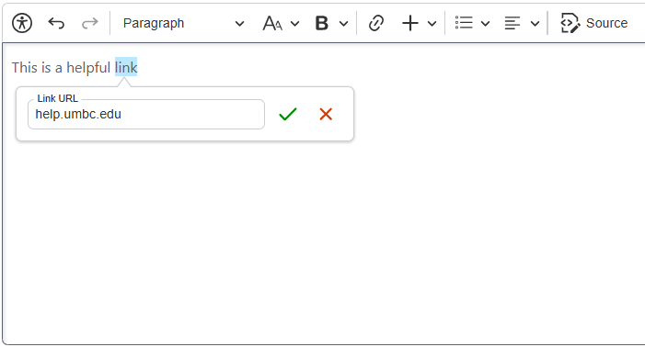Screen dimensions: 645x347
Task: Click the plus insert content icon
Action: tap(410, 23)
